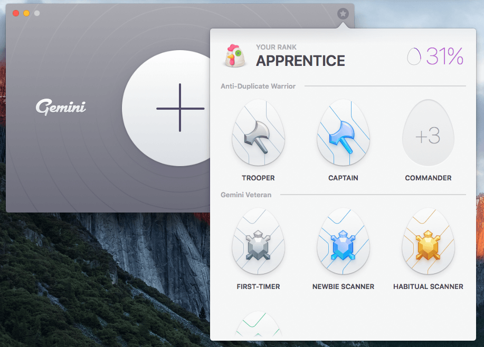Viewport: 484px width, 347px height.
Task: Click the COMMANDER label text
Action: 428,178
